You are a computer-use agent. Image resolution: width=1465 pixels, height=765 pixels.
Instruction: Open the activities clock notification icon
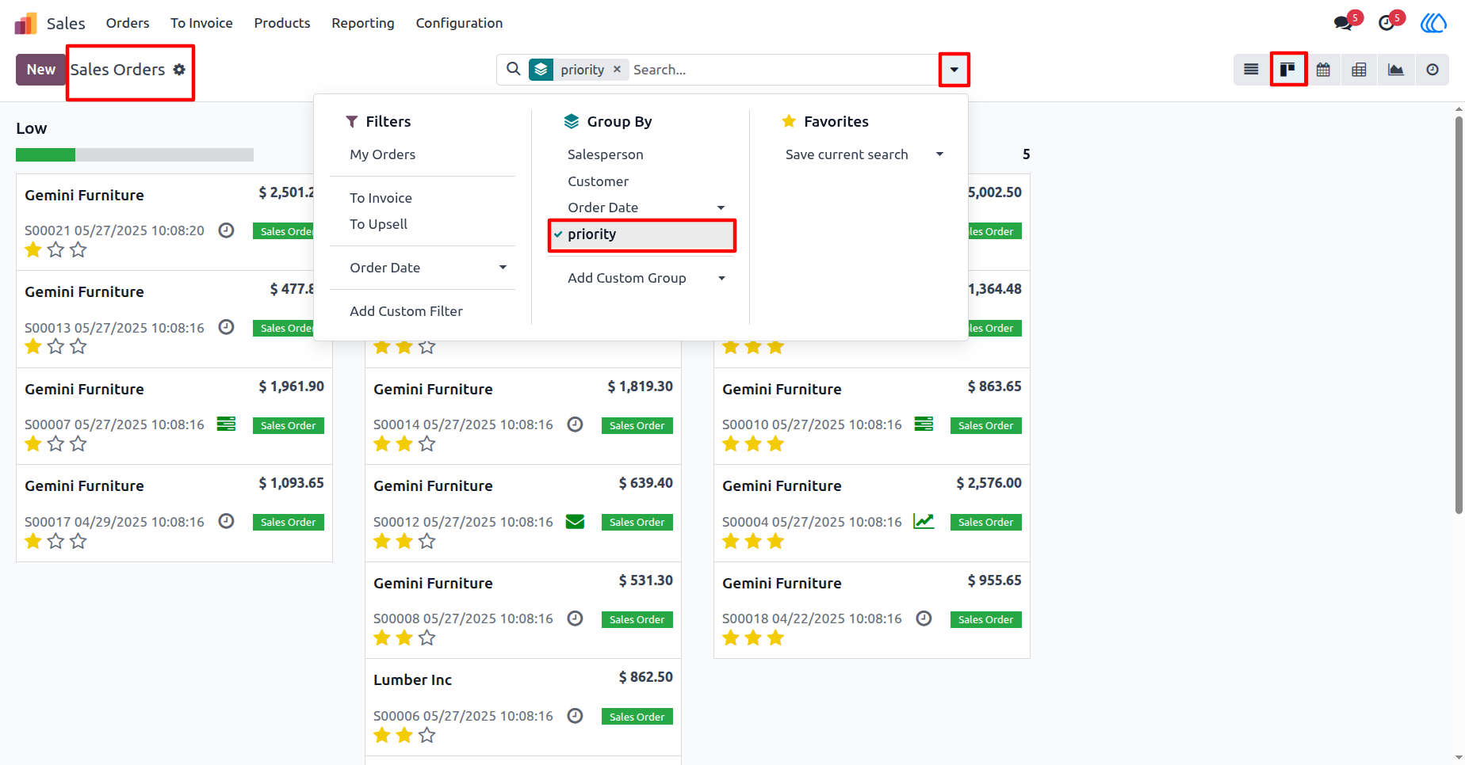1387,23
